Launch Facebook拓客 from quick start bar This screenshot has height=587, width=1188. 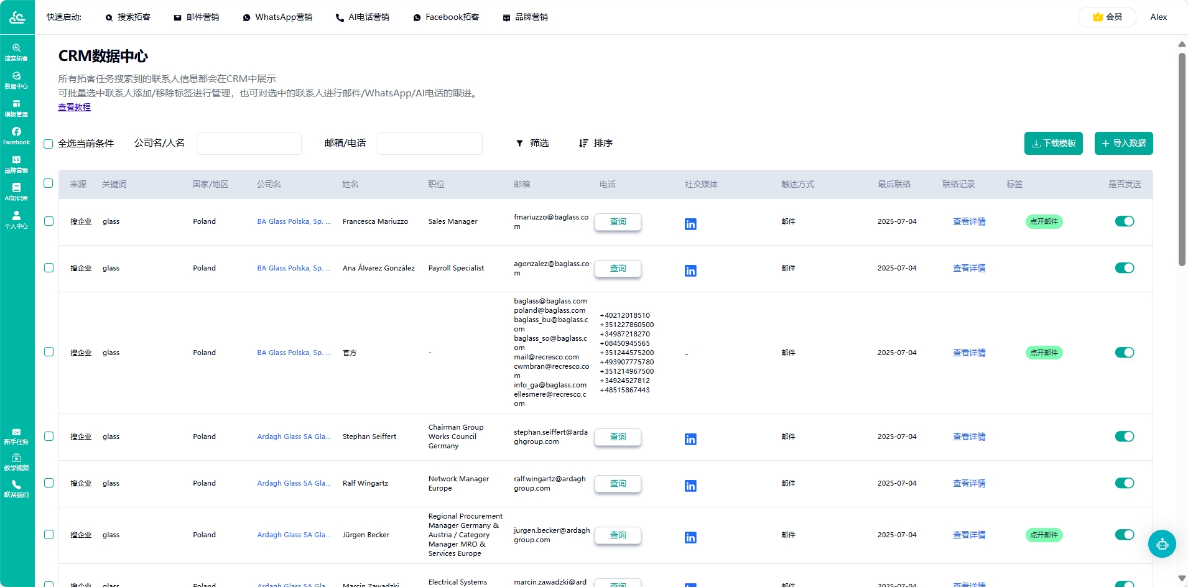point(446,17)
